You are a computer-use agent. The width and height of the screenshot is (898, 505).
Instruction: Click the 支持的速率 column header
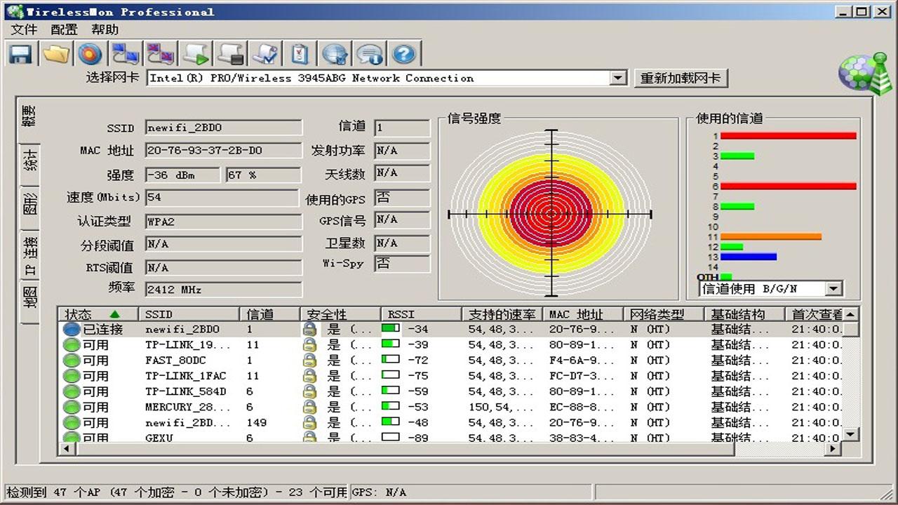point(502,314)
